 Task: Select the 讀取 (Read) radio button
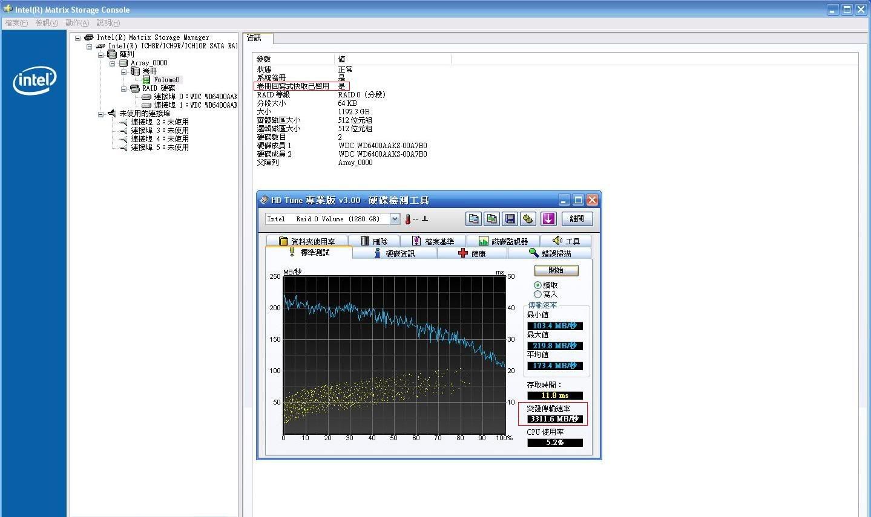coord(537,285)
